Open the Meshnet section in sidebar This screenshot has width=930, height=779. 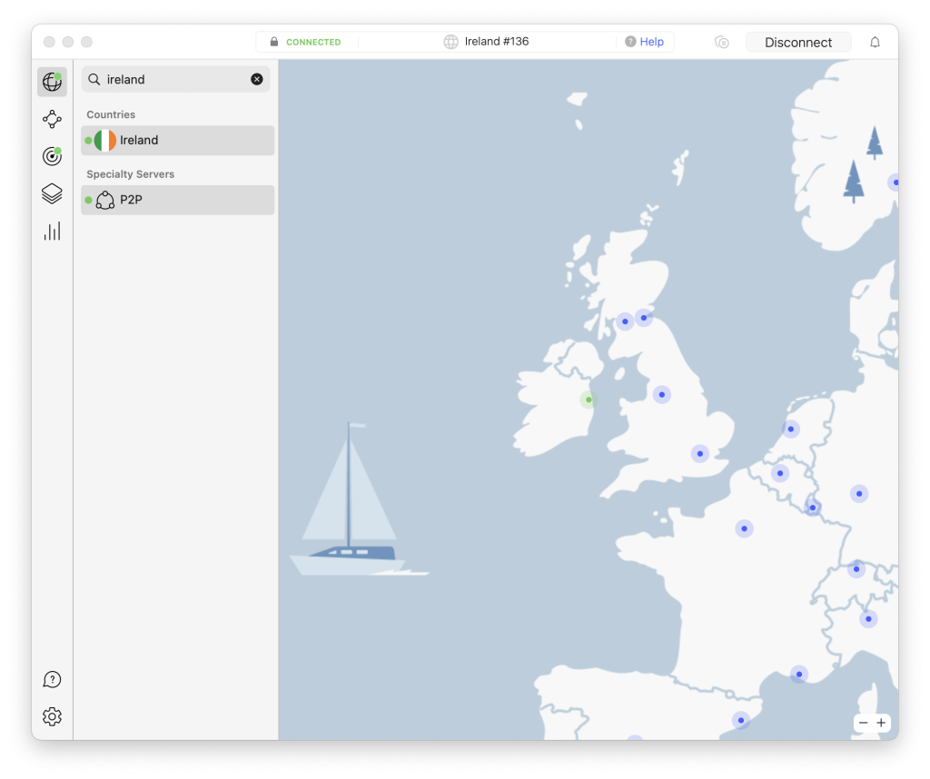(52, 119)
